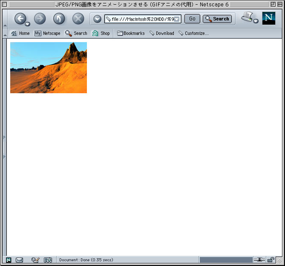The width and height of the screenshot is (285, 266).
Task: Open the Customize... bookmark link
Action: pyautogui.click(x=193, y=33)
